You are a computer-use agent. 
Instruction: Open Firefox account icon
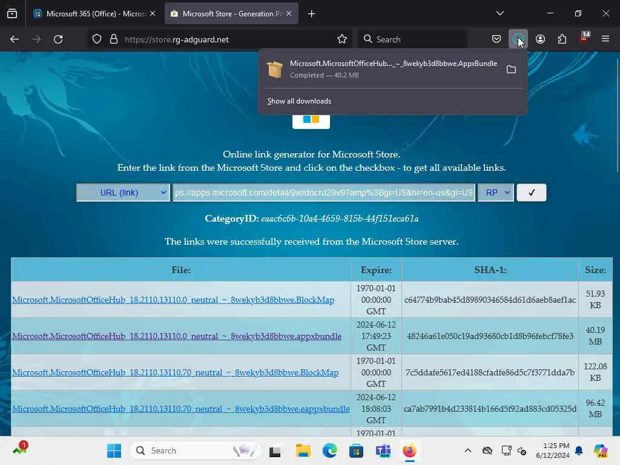point(540,39)
